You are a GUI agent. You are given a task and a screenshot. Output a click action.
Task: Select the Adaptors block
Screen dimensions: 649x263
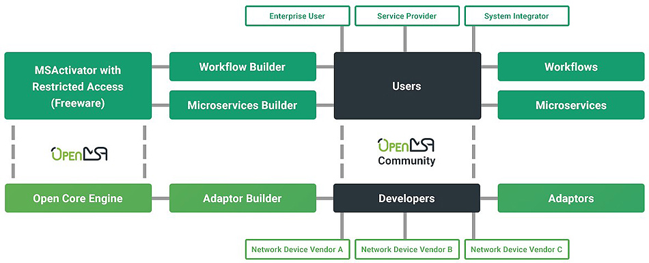tap(571, 198)
